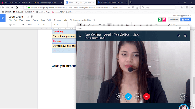Click the version history clock icon
The image size is (195, 109).
pyautogui.click(x=94, y=20)
